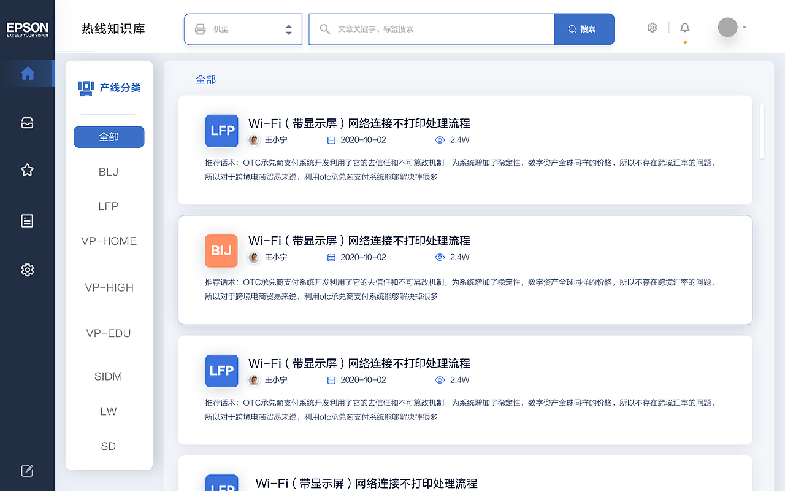Select the SIDM category in the list
This screenshot has width=785, height=491.
(x=109, y=376)
